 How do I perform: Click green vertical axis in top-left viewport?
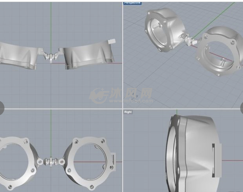[51, 24]
